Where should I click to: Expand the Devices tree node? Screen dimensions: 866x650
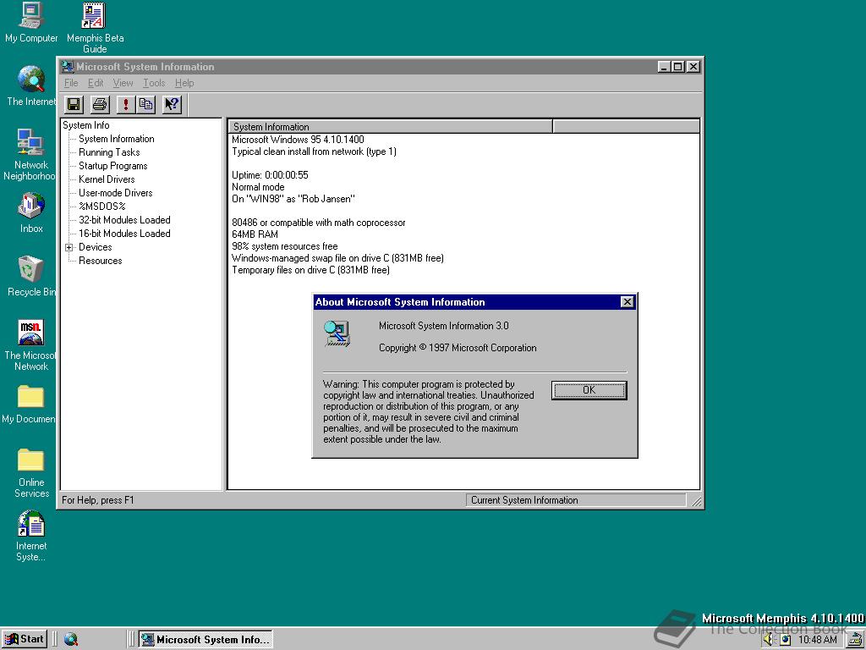[69, 247]
